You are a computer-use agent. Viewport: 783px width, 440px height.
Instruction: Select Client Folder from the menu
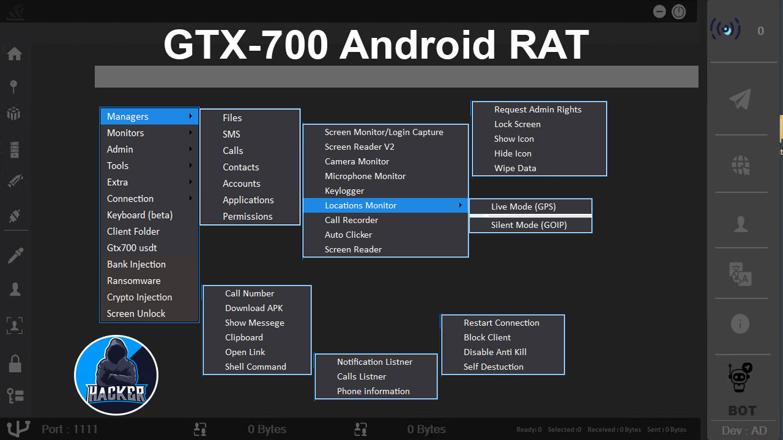pyautogui.click(x=133, y=232)
